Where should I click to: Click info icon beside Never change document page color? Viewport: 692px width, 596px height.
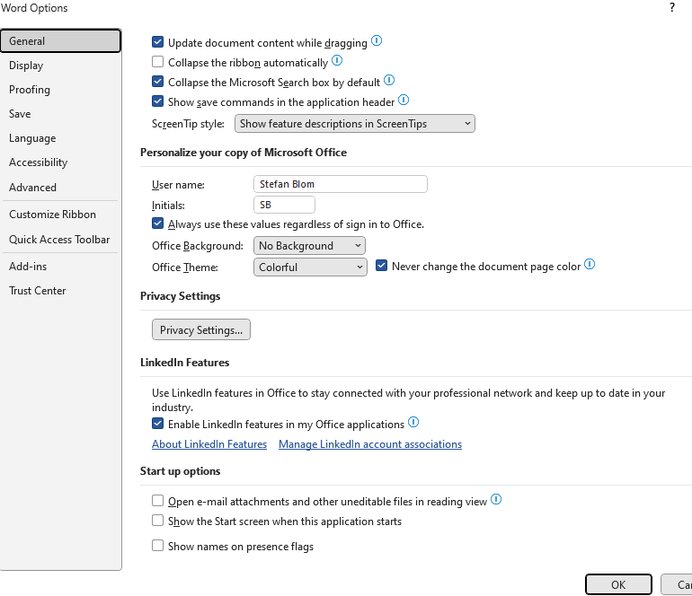point(590,265)
